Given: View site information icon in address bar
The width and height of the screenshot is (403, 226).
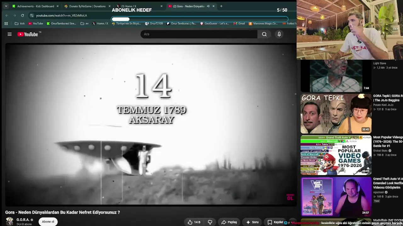Looking at the screenshot, I should [x=31, y=15].
